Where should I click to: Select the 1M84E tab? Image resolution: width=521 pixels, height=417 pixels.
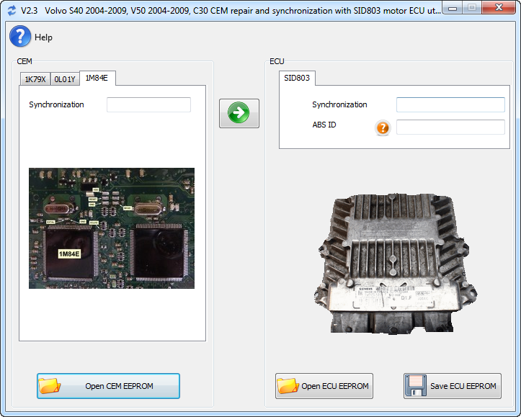coord(97,78)
